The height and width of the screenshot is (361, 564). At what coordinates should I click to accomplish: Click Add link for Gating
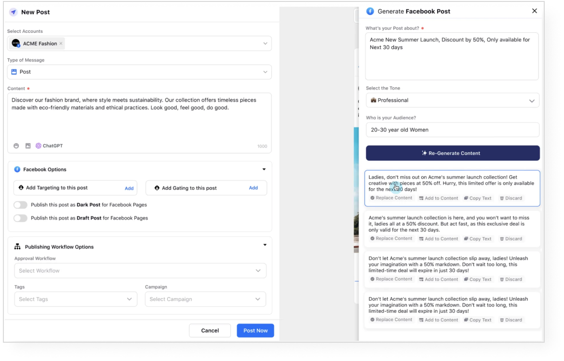click(x=253, y=188)
